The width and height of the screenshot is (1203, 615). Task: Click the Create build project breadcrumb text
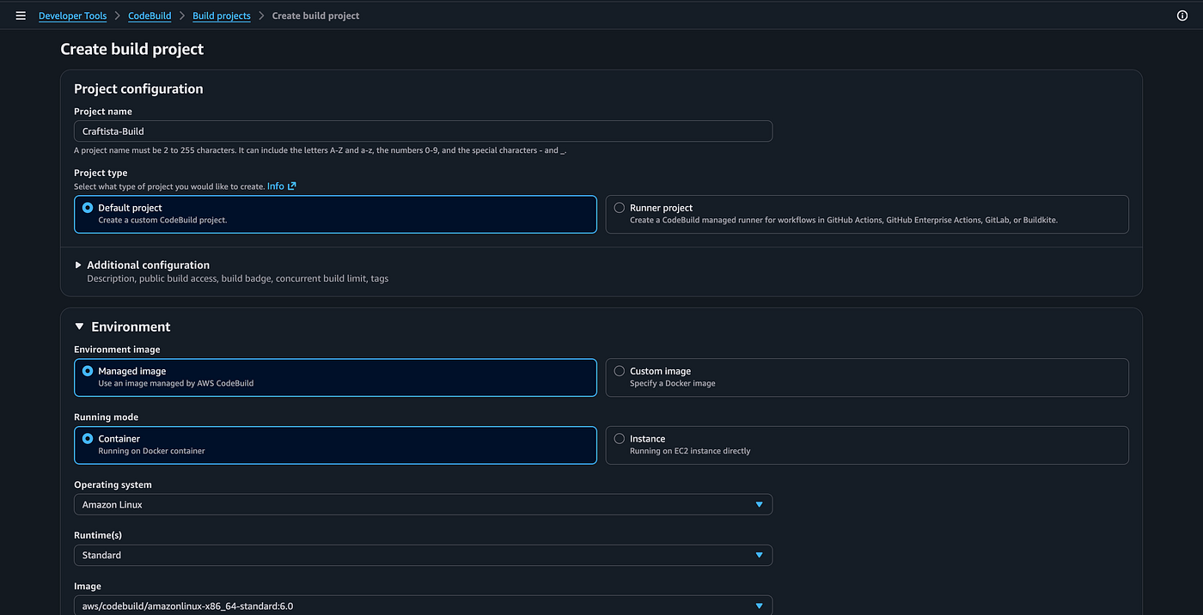coord(315,15)
